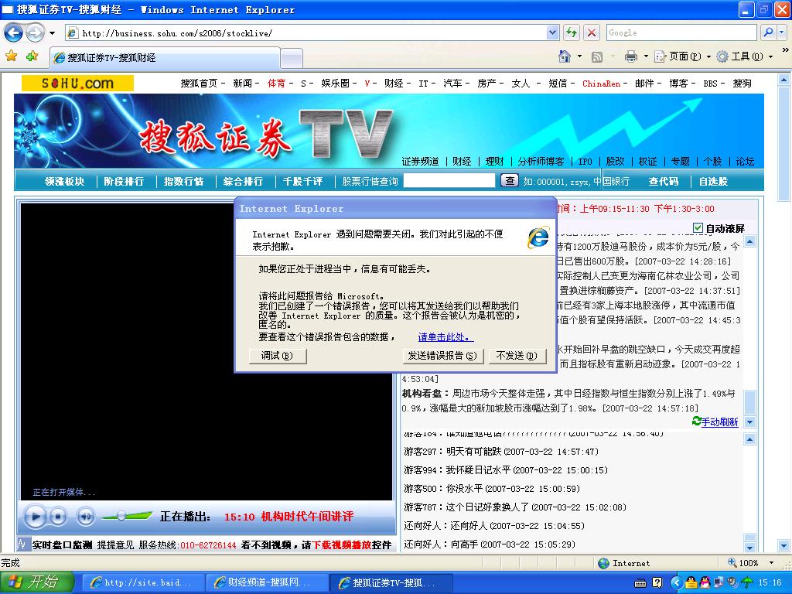Click the 查 stock lookup button

point(510,180)
